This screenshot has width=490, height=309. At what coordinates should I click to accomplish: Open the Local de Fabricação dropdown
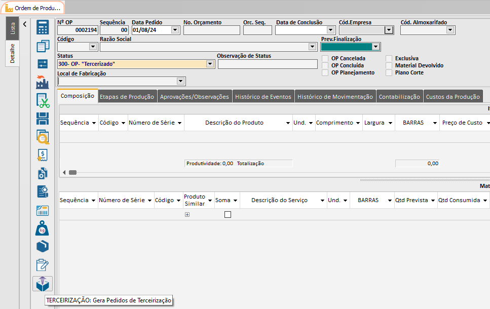pos(180,81)
